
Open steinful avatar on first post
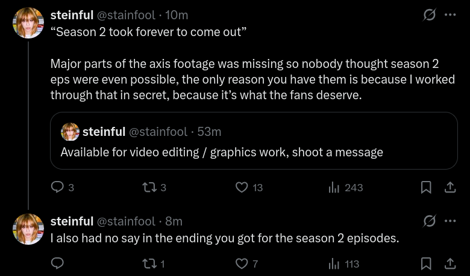pyautogui.click(x=28, y=23)
